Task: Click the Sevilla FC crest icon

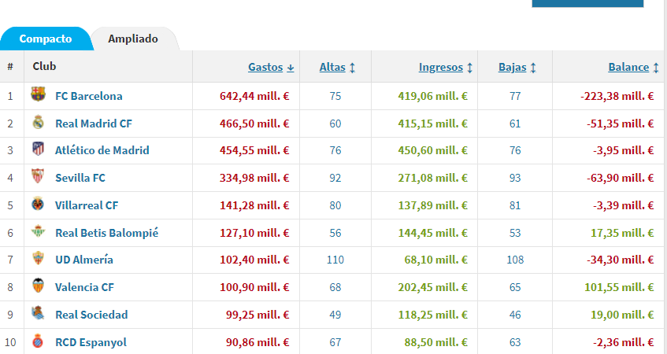Action: [x=38, y=176]
